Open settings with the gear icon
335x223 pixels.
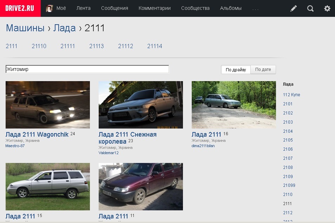[x=327, y=8]
